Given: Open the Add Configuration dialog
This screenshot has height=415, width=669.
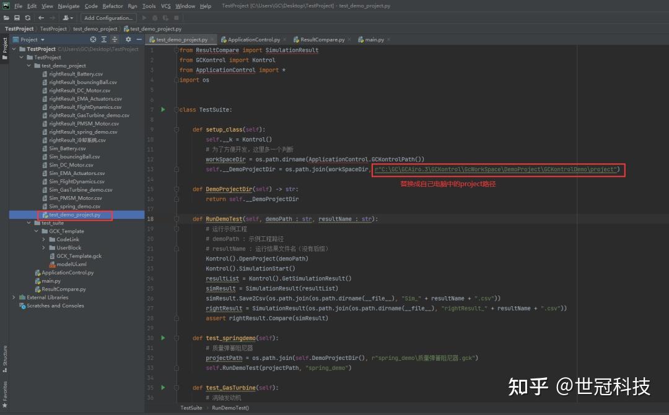Looking at the screenshot, I should [108, 17].
